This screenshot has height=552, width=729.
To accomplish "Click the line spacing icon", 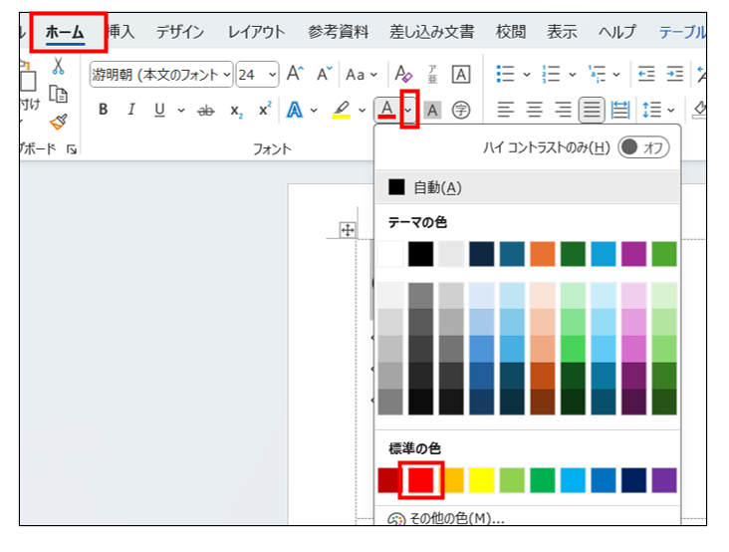I will tap(652, 111).
